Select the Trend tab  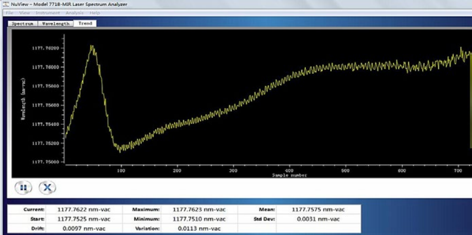tap(85, 24)
